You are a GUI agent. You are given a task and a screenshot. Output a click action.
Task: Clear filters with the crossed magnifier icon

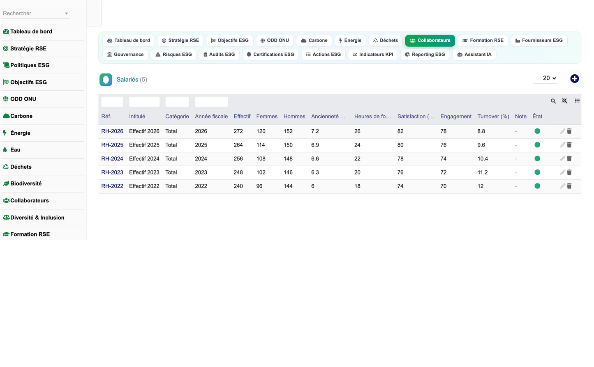pos(564,101)
